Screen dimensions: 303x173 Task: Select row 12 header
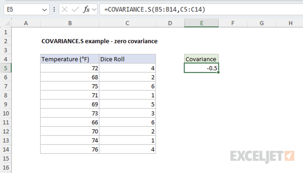tap(6, 131)
